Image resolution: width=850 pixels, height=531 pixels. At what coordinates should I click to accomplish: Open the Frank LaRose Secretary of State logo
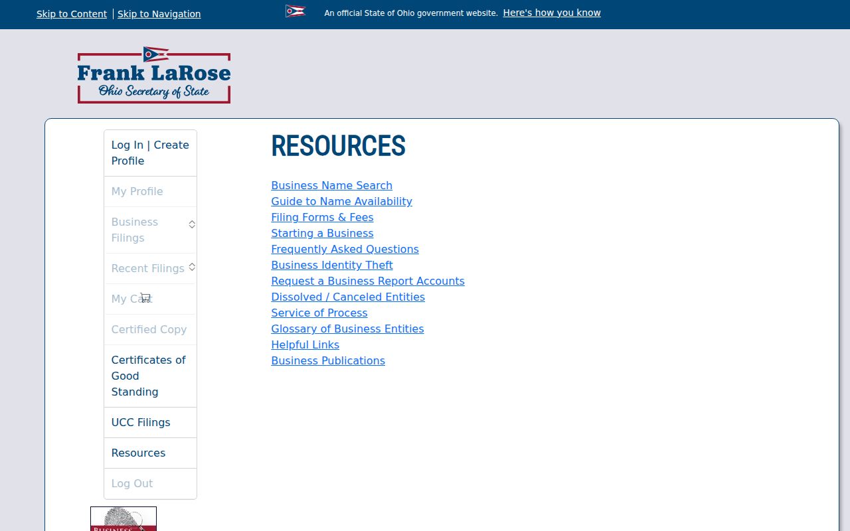154,75
